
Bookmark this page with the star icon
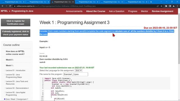click(161, 6)
